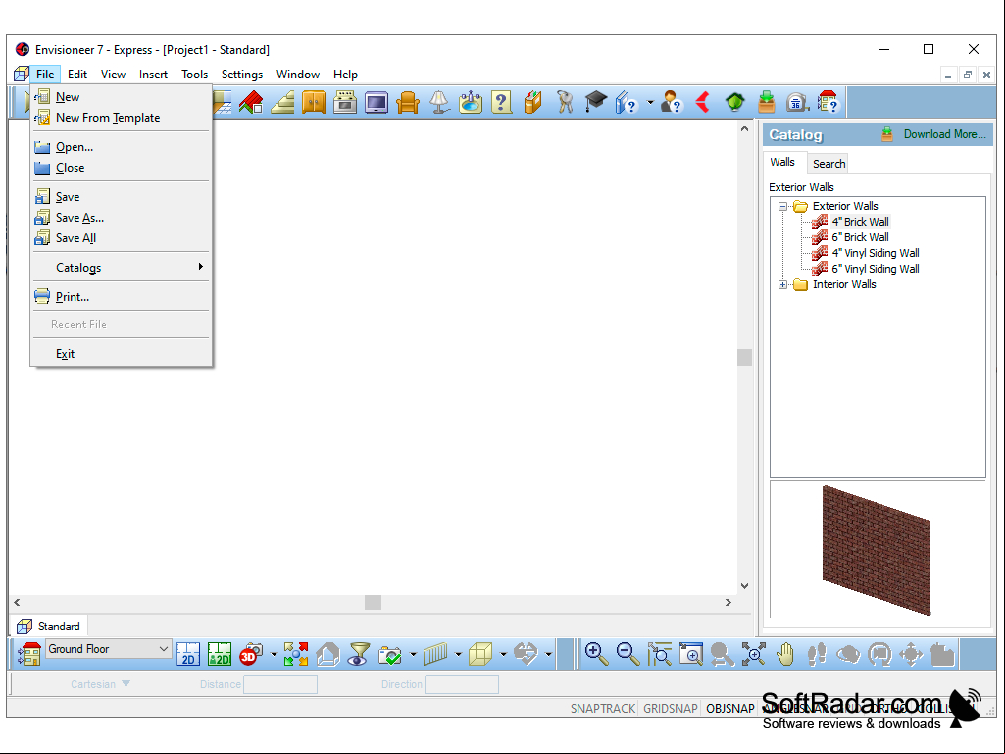Click the Stairs tool icon
This screenshot has height=754, width=1005.
tap(282, 103)
